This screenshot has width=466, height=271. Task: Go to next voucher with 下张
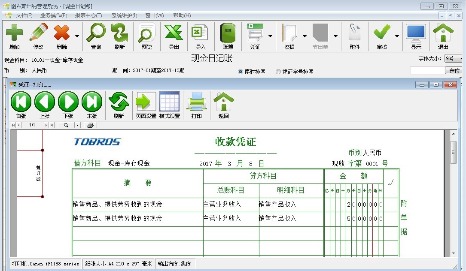(68, 102)
